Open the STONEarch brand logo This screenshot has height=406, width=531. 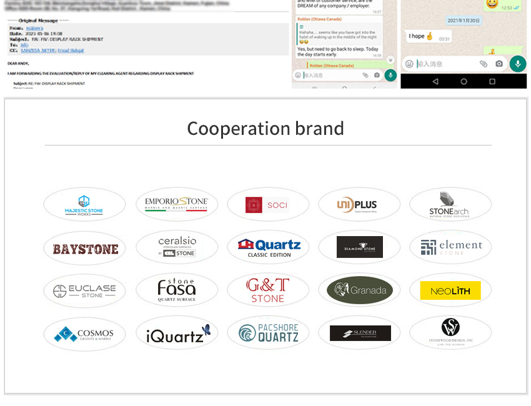tap(450, 205)
